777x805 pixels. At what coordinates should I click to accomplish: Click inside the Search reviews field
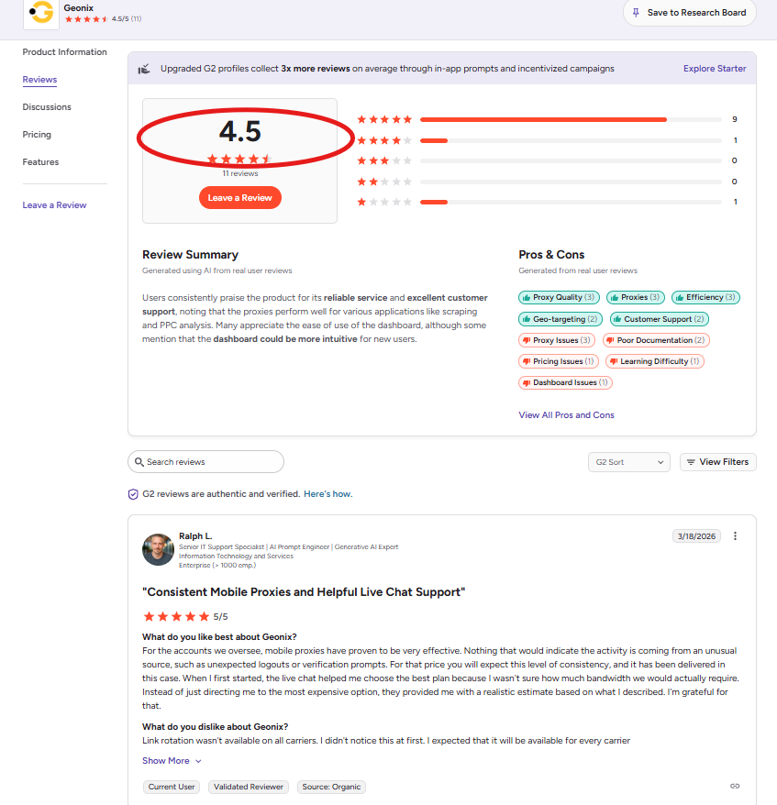pyautogui.click(x=205, y=462)
